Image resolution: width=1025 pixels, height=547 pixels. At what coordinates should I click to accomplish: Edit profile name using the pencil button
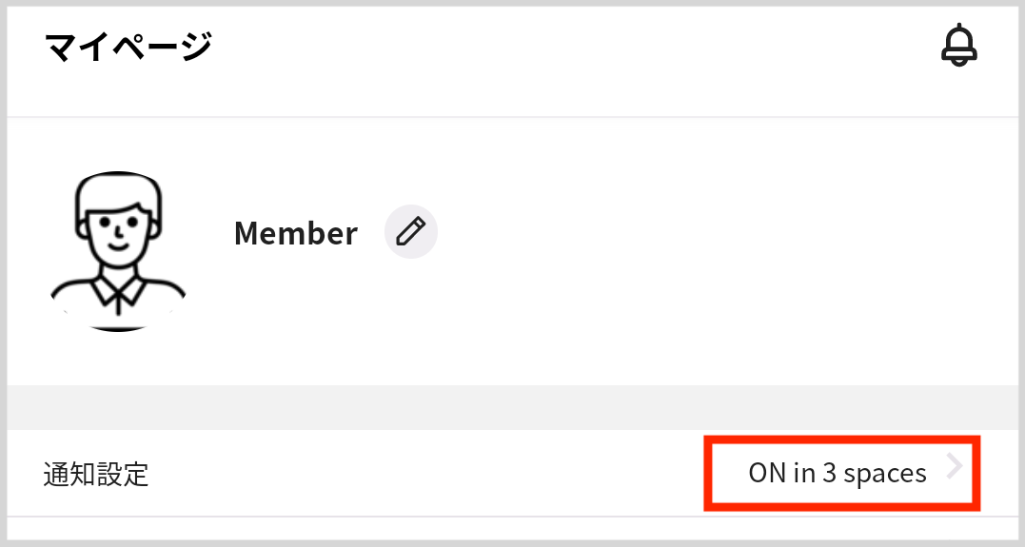[x=411, y=231]
